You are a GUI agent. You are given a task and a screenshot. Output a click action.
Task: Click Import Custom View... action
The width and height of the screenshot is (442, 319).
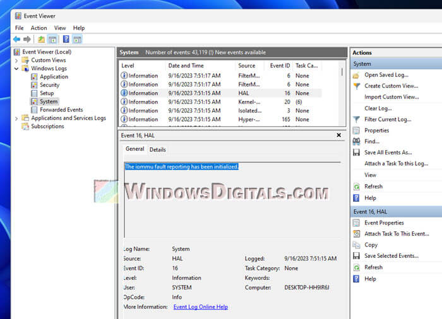(x=391, y=97)
